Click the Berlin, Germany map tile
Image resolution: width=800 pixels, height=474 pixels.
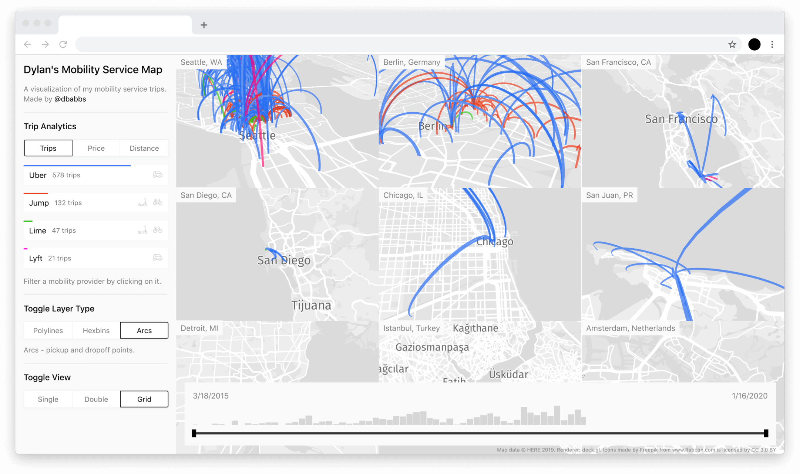480,121
